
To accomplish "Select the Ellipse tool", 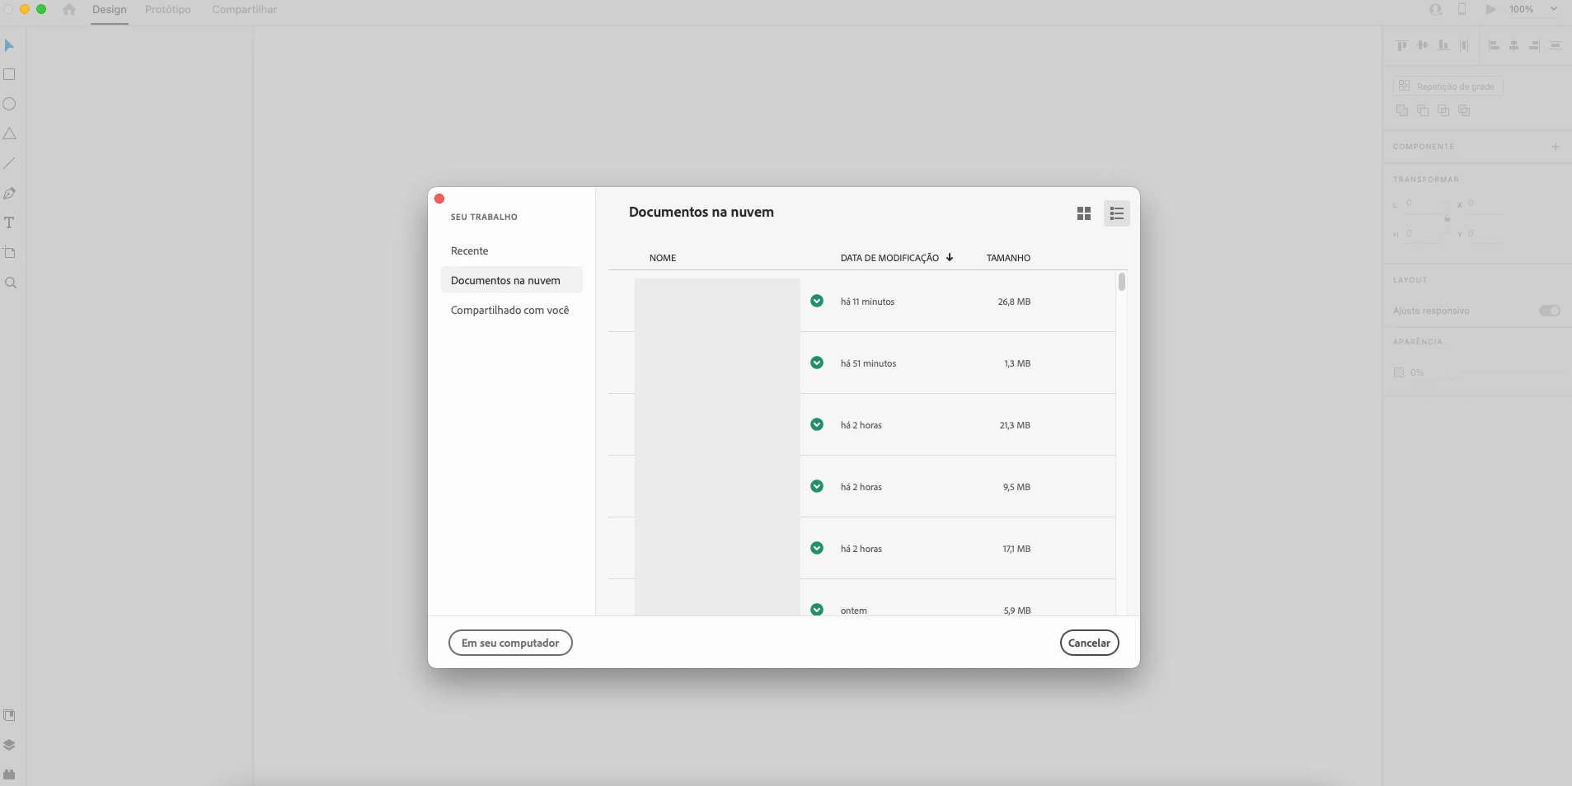I will (x=10, y=104).
